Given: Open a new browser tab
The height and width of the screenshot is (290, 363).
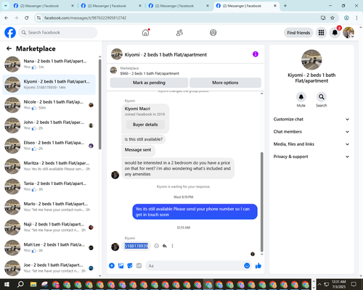Looking at the screenshot, I should point(285,6).
